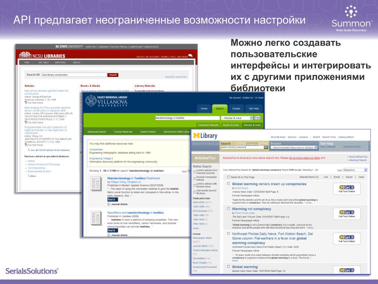The height and width of the screenshot is (284, 378).
Task: Check Select All on This Page
Action: pyautogui.click(x=228, y=177)
